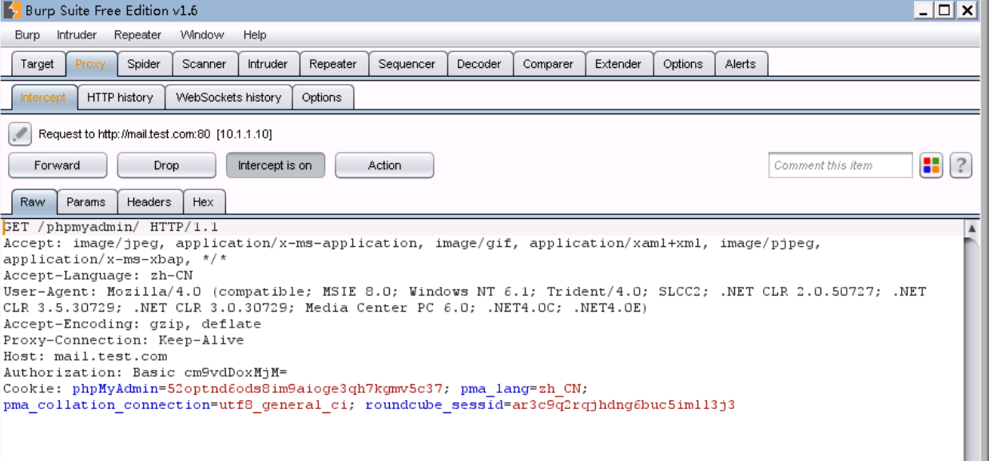989x461 pixels.
Task: Click the pencil edit-target icon
Action: pos(20,133)
